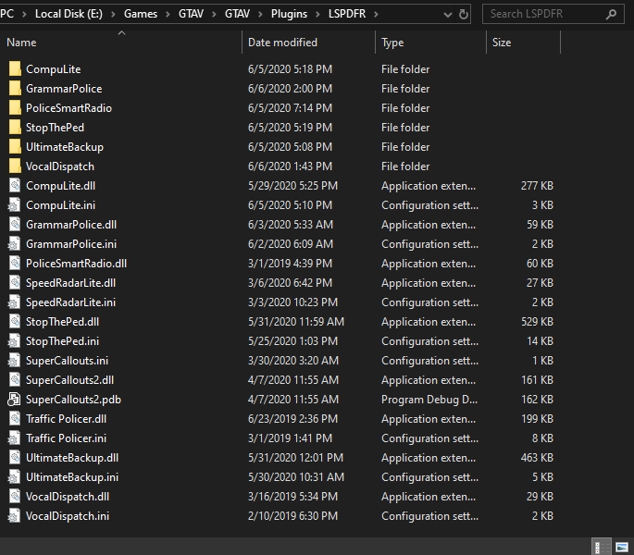The width and height of the screenshot is (634, 555).
Task: Click the date 3/30/2020 3:20 AM
Action: coord(292,361)
